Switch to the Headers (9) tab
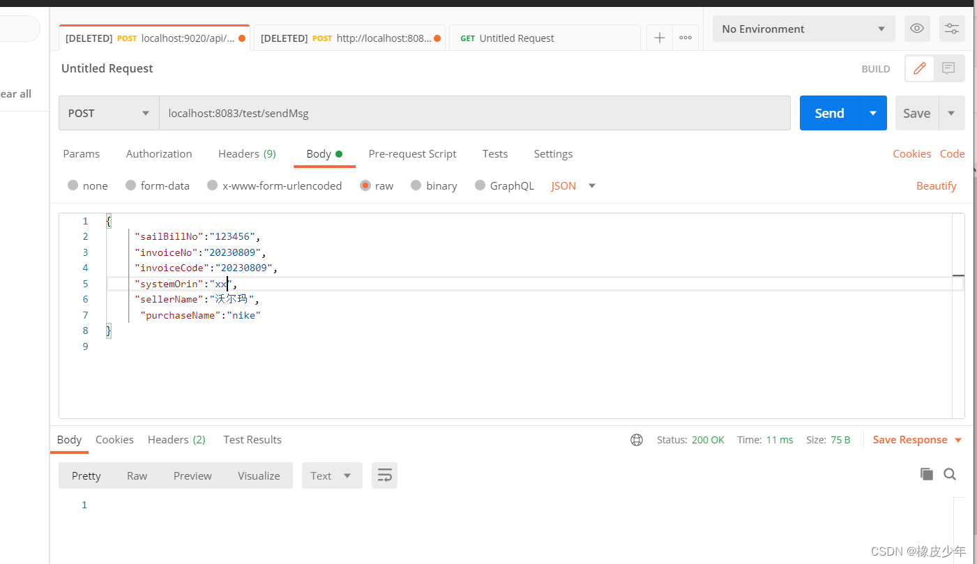 pos(247,153)
